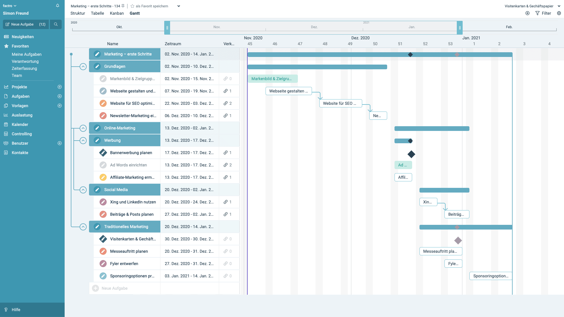Add new Benutzer via plus icon
Screen dimensions: 564x317
[60, 143]
